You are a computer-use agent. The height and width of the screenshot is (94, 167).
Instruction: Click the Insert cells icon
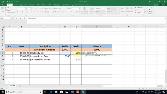[123, 9]
